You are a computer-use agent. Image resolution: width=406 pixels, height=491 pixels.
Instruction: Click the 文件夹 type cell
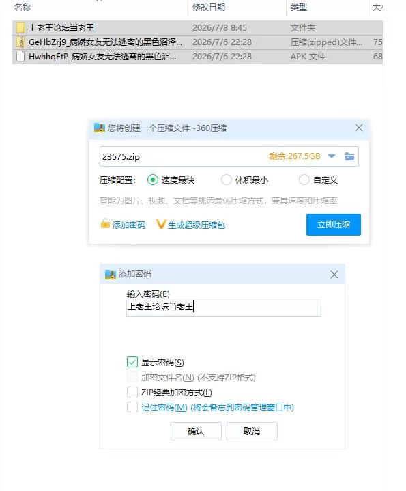(x=303, y=28)
